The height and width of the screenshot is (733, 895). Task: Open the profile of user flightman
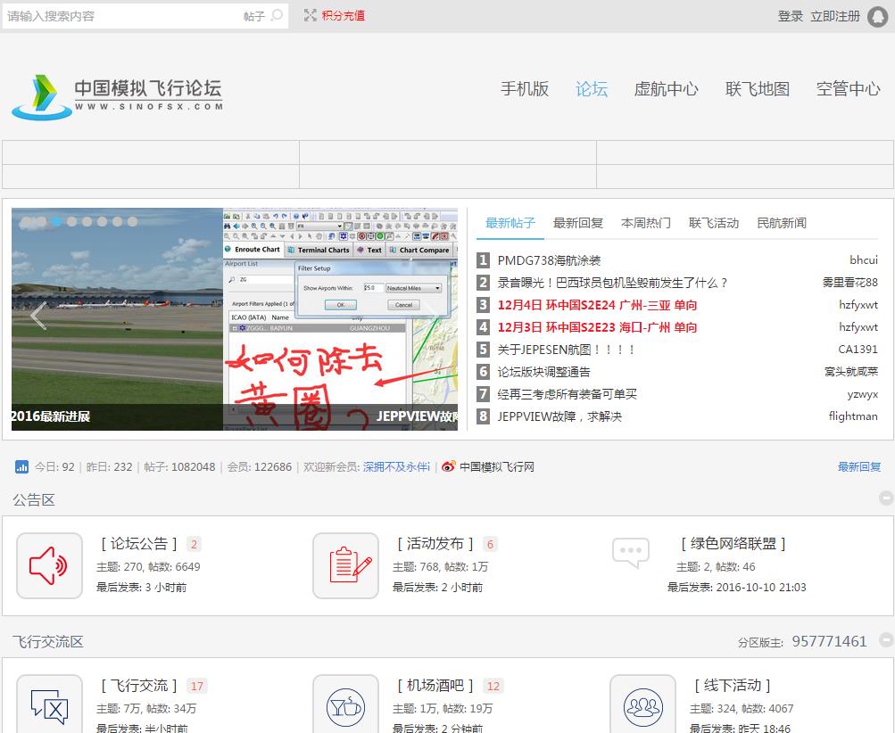pos(853,416)
